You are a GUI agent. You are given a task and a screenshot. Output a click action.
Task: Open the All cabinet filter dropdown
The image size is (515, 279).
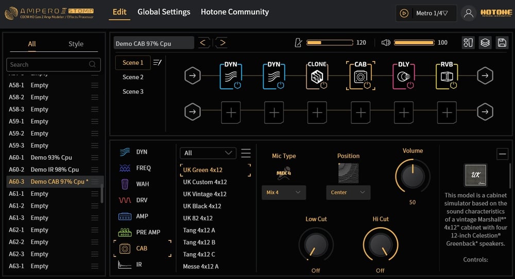[x=208, y=153]
